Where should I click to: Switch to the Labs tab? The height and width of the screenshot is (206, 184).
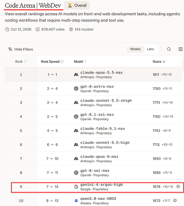point(150,49)
